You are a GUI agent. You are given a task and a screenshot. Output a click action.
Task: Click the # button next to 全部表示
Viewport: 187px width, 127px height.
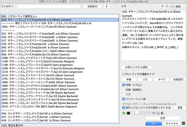pyautogui.click(x=107, y=6)
